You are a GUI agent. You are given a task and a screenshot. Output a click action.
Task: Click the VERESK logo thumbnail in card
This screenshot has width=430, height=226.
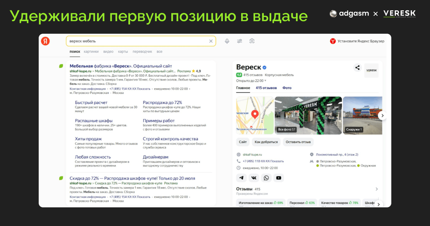click(371, 71)
